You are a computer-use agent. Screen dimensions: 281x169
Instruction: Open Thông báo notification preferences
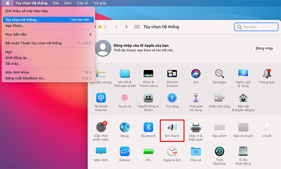point(267,76)
